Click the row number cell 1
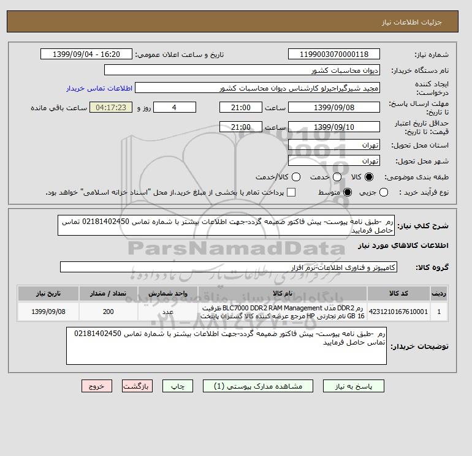The image size is (472, 456). (439, 312)
